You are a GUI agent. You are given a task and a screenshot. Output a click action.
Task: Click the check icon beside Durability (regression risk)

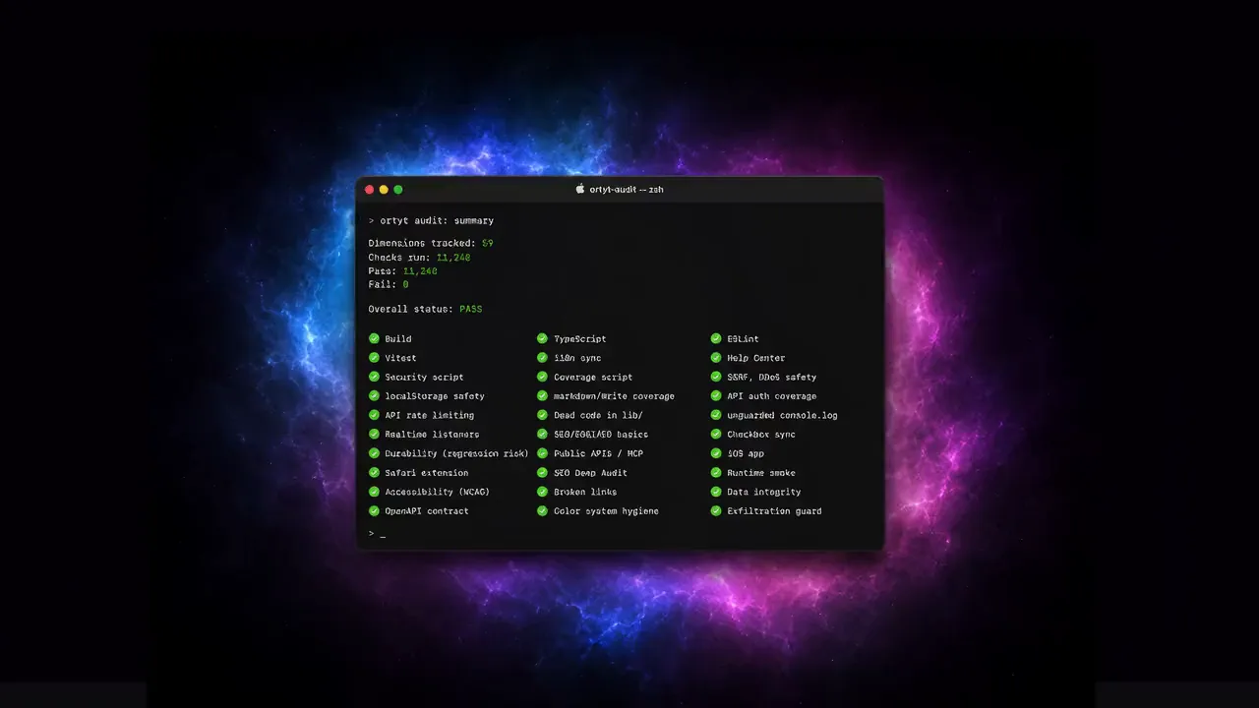(374, 453)
